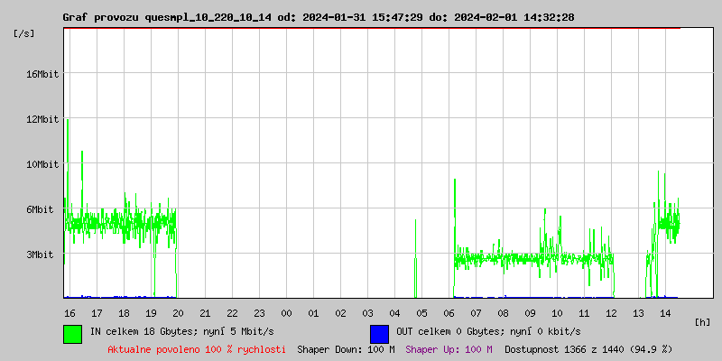
Task: Click the [/s] unit label
Action: [x=24, y=33]
